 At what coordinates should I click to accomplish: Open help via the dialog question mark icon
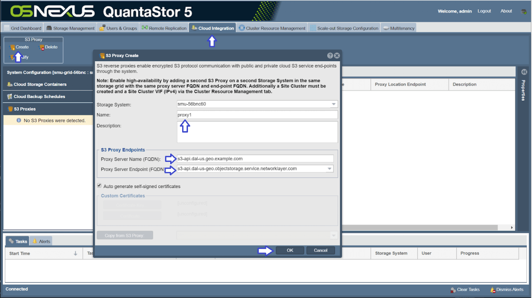pos(330,55)
